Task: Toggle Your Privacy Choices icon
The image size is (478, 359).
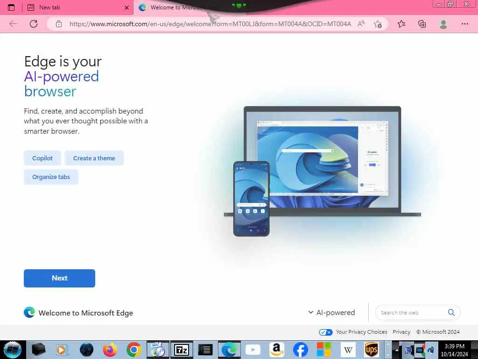Action: point(325,332)
